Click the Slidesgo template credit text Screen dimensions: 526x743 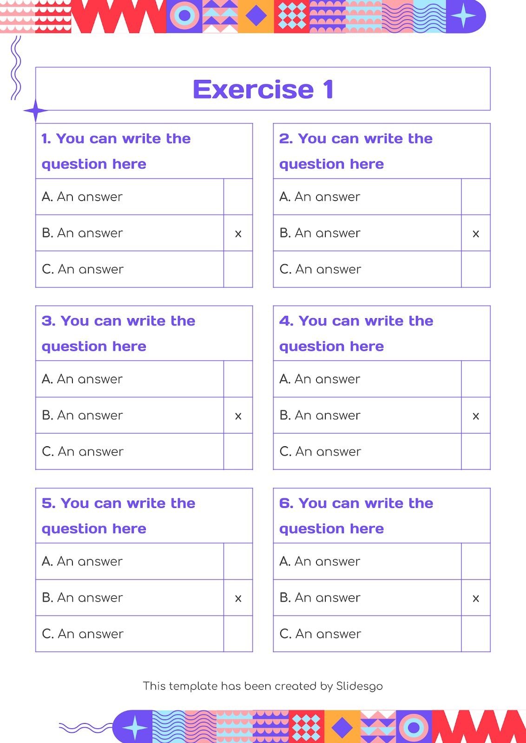pos(263,686)
